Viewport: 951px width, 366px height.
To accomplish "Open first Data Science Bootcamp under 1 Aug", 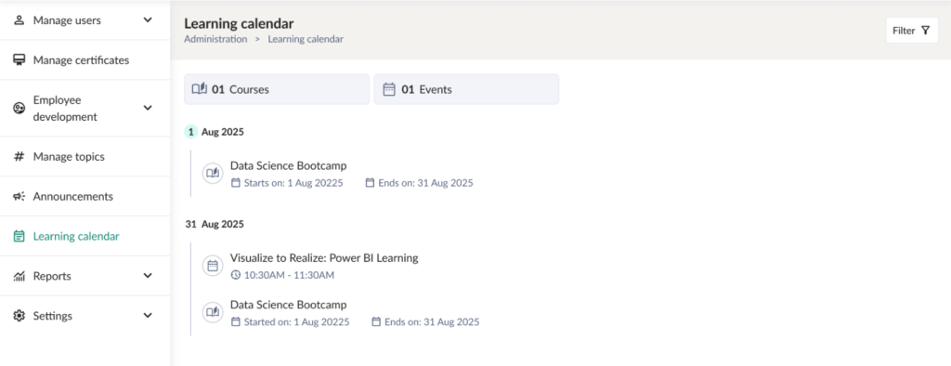I will point(289,165).
